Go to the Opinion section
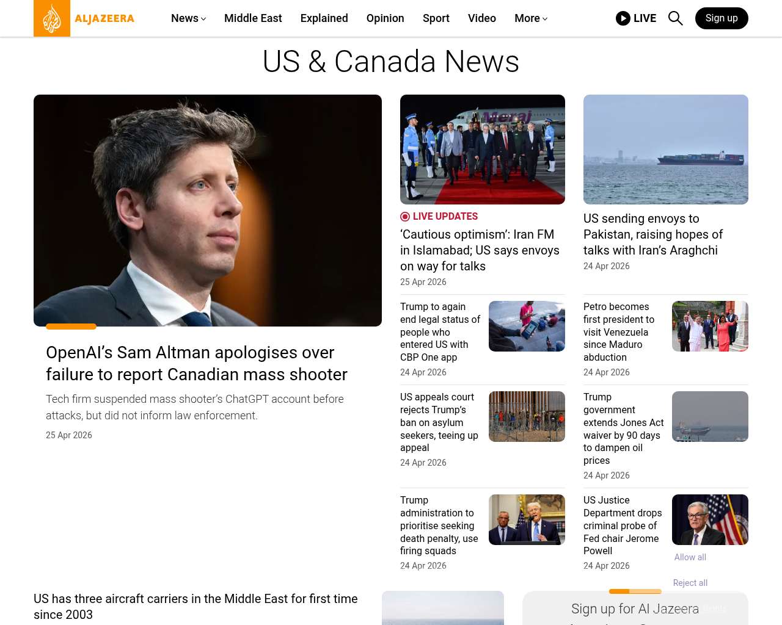 [385, 18]
